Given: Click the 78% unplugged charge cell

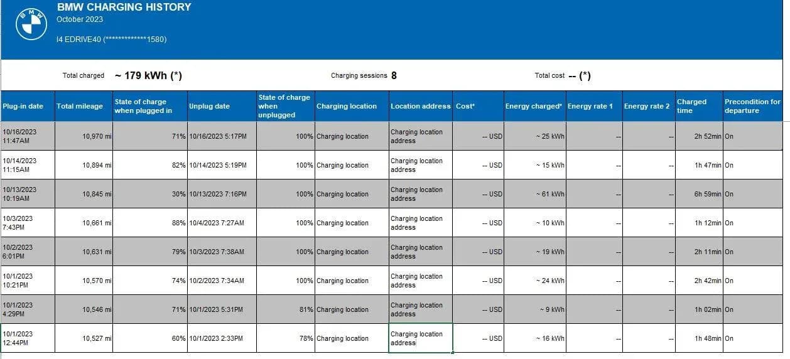Looking at the screenshot, I should (286, 338).
